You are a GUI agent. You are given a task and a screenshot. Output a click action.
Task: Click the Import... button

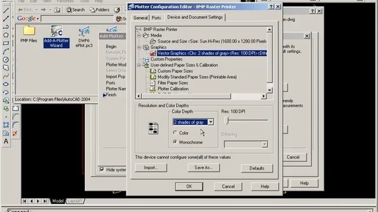pos(151,168)
